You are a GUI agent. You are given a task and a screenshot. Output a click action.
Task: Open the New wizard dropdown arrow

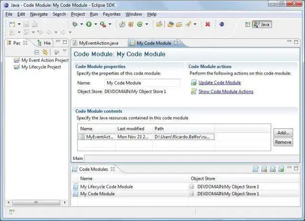pos(19,24)
